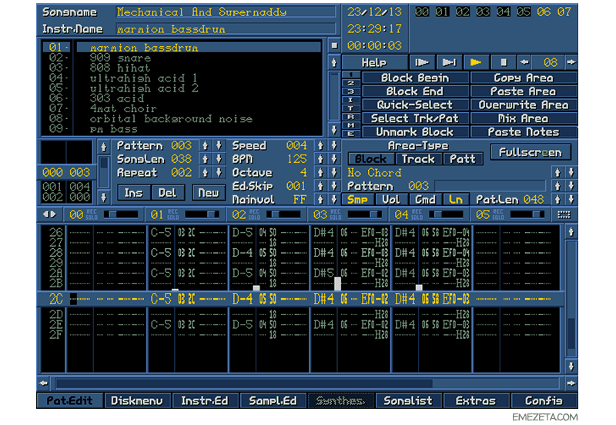Image resolution: width=616 pixels, height=425 pixels.
Task: Click pattern editor scroll up arrow
Action: (x=571, y=232)
